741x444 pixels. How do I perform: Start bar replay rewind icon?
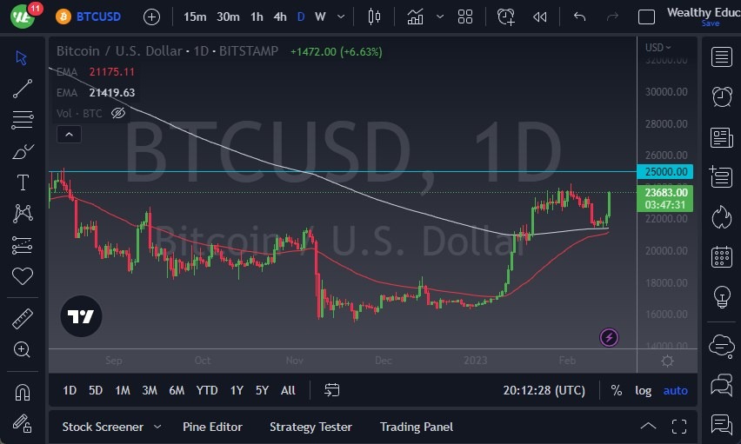point(539,17)
